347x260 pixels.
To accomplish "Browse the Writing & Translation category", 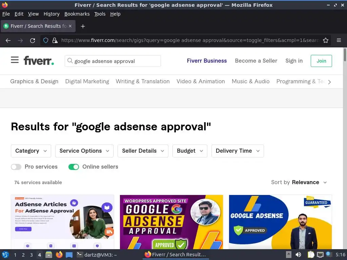I will pyautogui.click(x=143, y=81).
